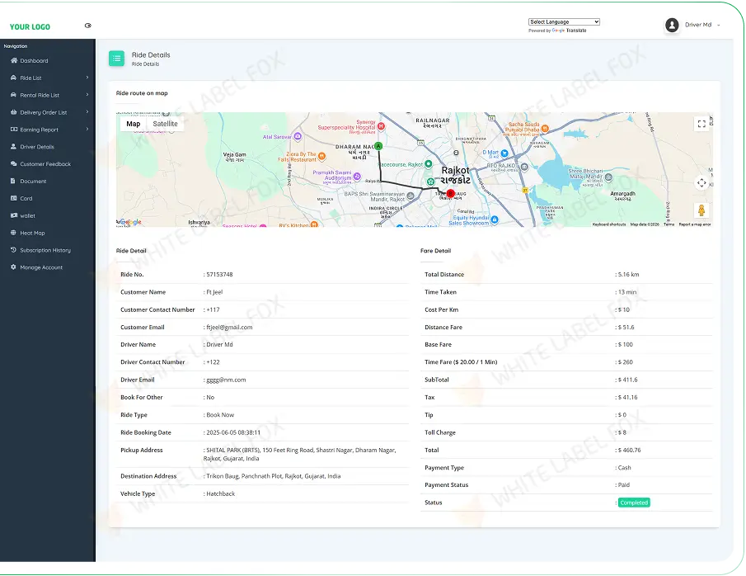
Task: Click the Tax value $ 41.16
Action: tap(627, 397)
